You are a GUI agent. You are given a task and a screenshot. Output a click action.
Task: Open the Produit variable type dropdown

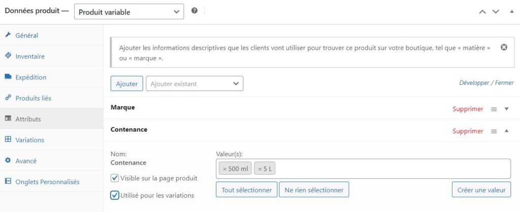pyautogui.click(x=129, y=12)
